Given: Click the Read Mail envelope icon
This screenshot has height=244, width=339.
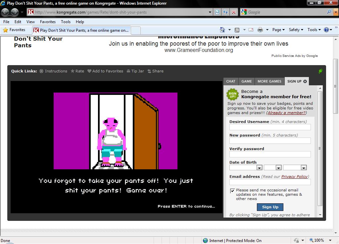Looking at the screenshot, I should pyautogui.click(x=251, y=30).
